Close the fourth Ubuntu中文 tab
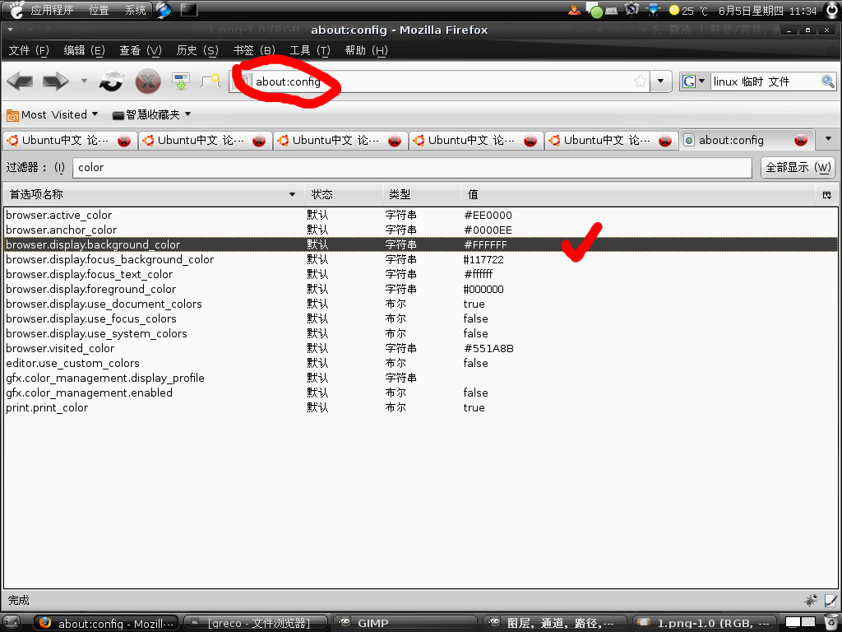 coord(530,141)
